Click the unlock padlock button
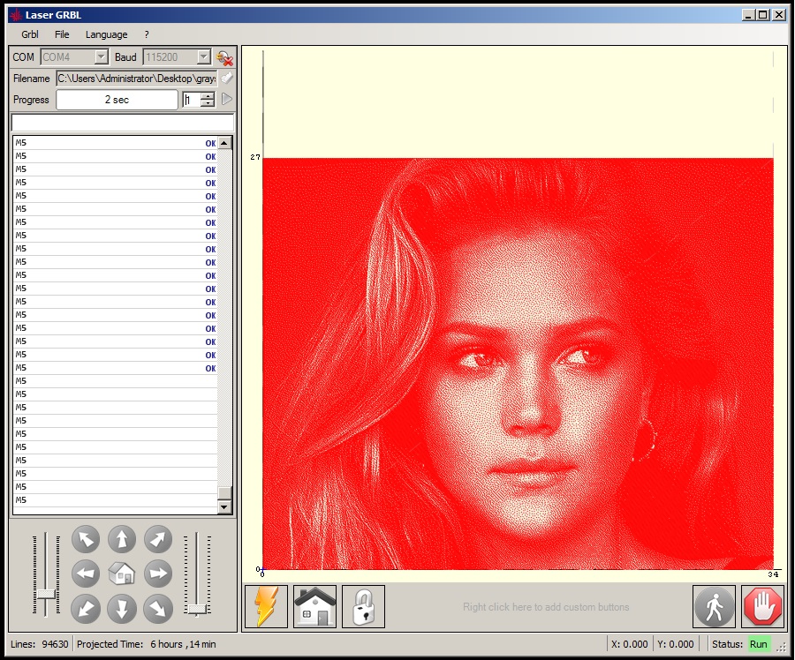795x660 pixels. 363,607
